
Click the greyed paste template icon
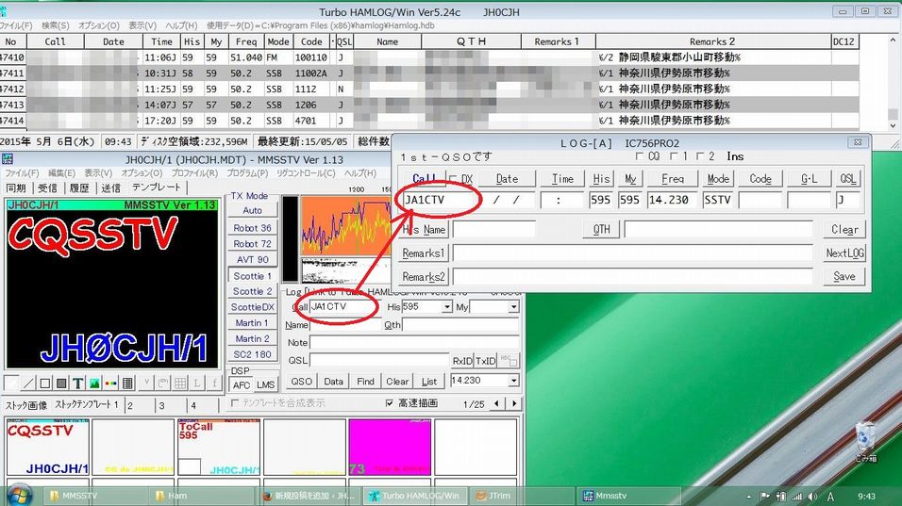click(163, 384)
